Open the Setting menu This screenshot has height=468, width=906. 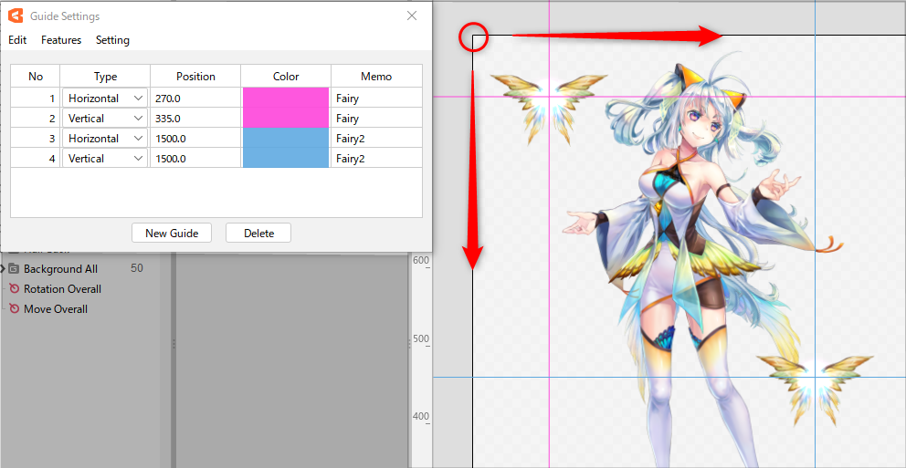(x=112, y=40)
